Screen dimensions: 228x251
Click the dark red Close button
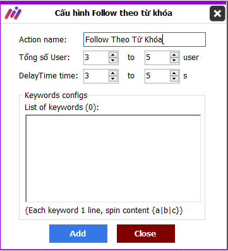(146, 233)
